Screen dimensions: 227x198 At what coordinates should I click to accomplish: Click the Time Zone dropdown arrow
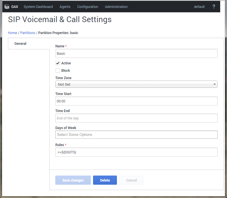coord(215,84)
